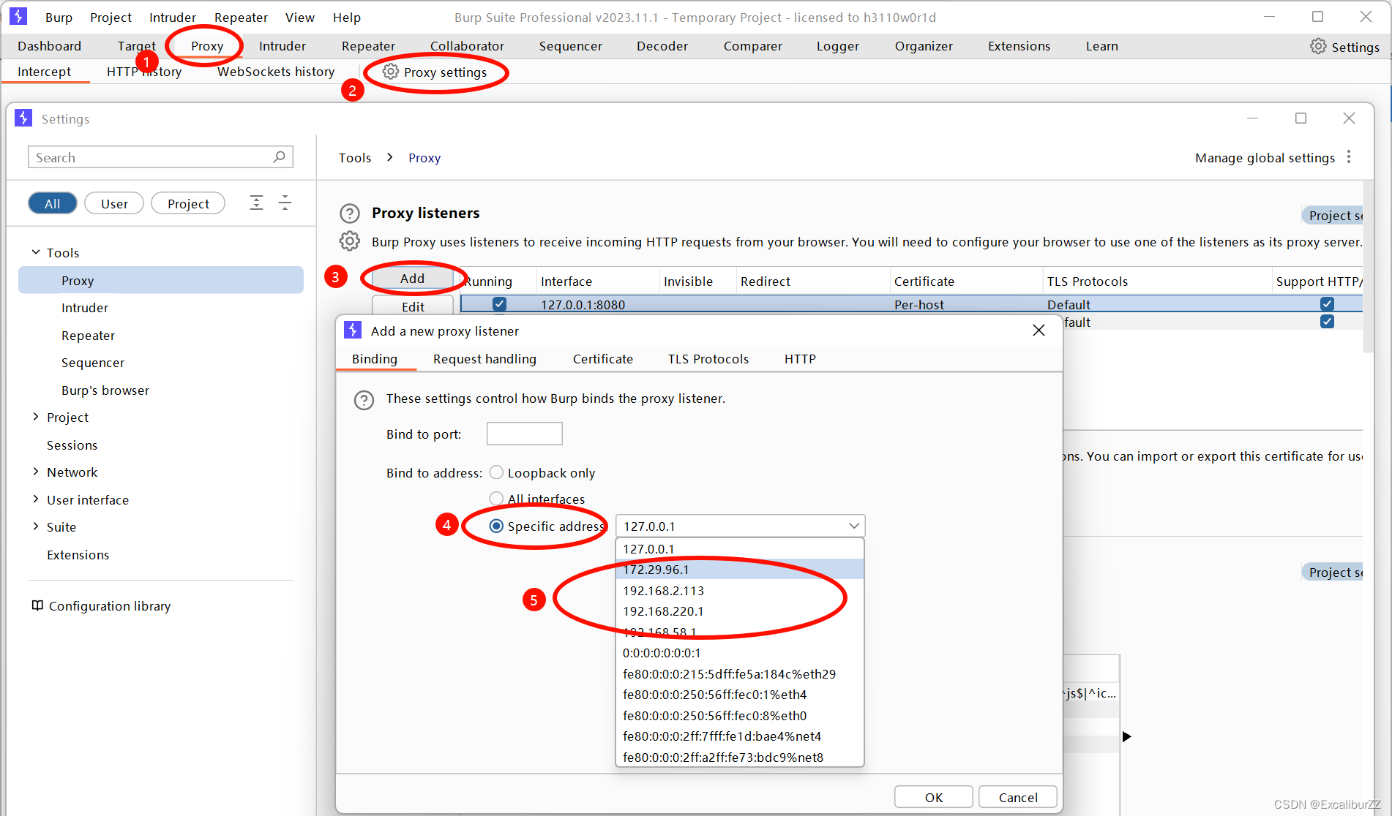This screenshot has width=1392, height=816.
Task: Select Sequencer in settings tree
Action: [x=93, y=363]
